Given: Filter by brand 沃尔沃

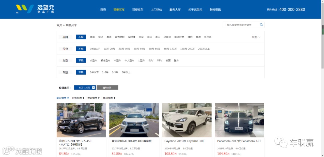Looking at the screenshot, I should pos(208,37).
